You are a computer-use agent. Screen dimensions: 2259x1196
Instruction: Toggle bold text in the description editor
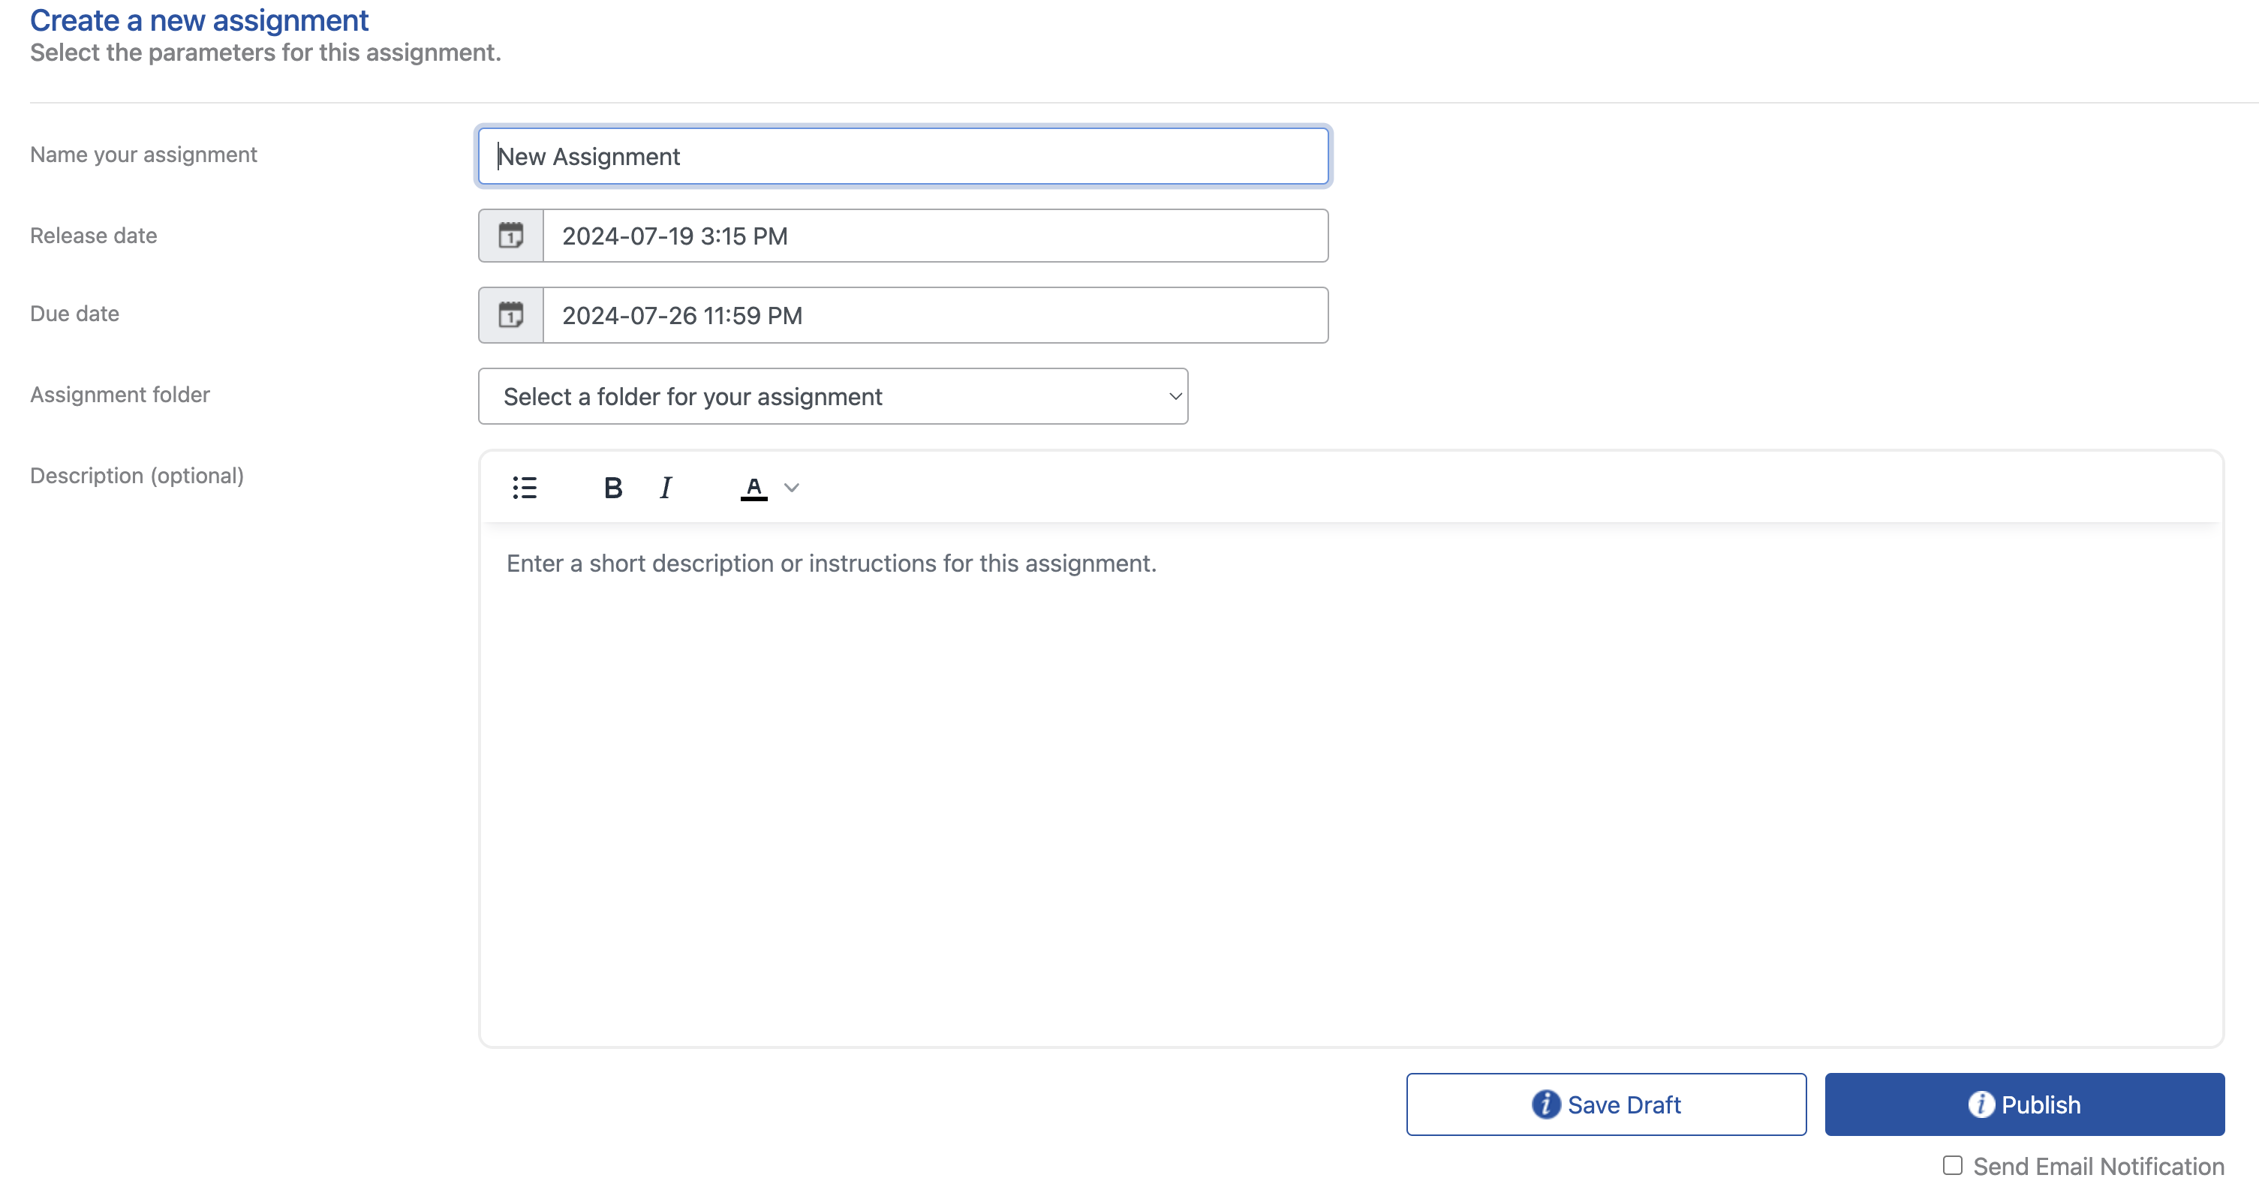pyautogui.click(x=613, y=488)
